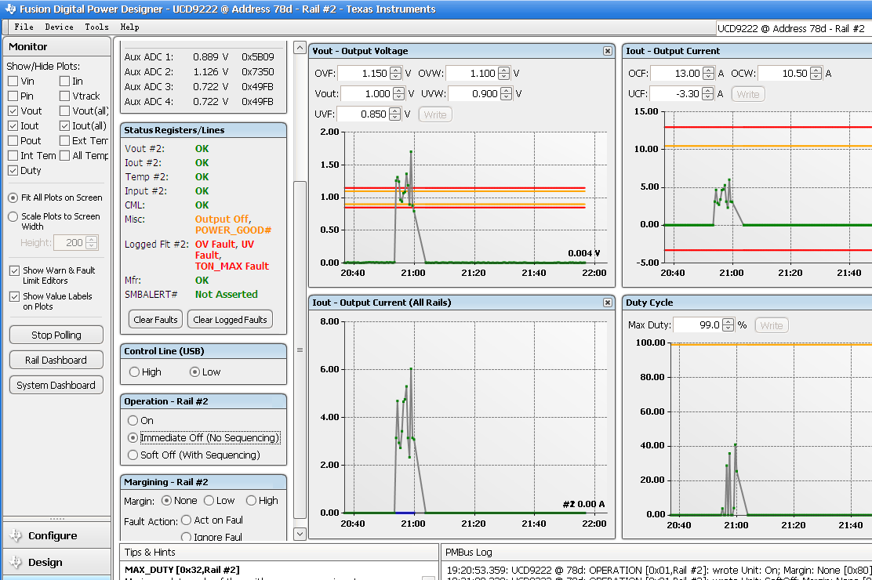The width and height of the screenshot is (872, 580).
Task: Click the Vout setpoint input field
Action: coord(367,94)
